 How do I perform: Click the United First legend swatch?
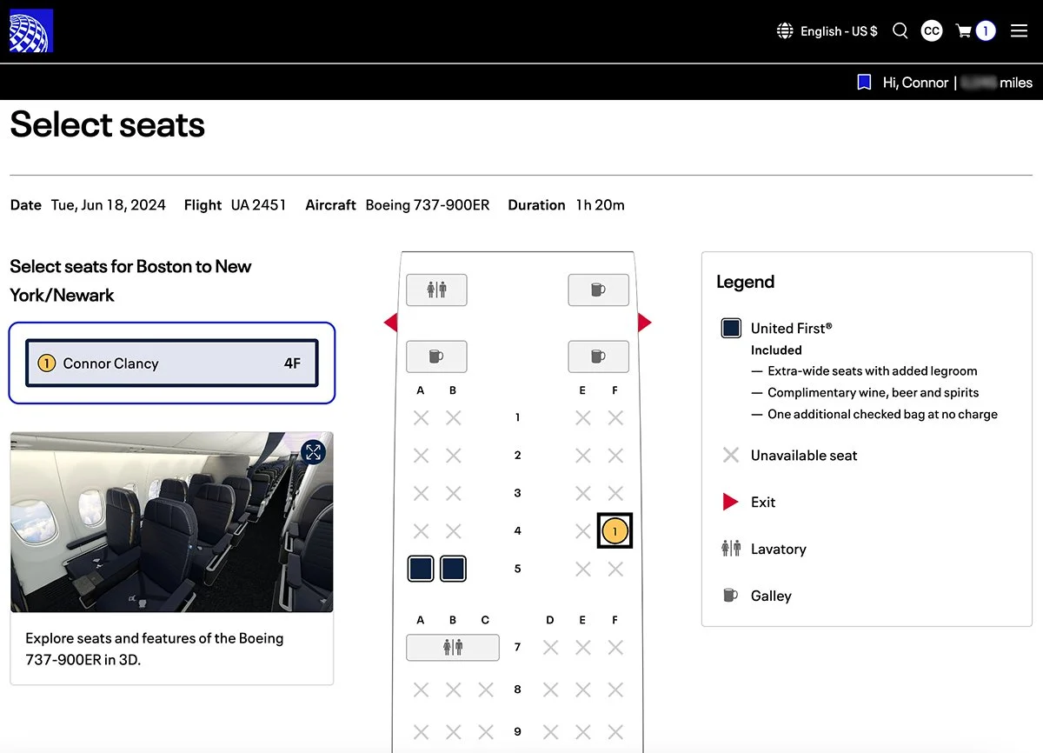pyautogui.click(x=731, y=328)
